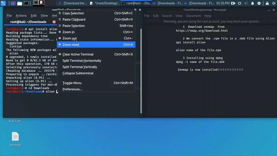Click the icon beside Paste Clipboard

[60, 19]
